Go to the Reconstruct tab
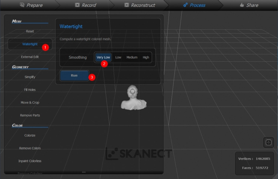Screen dimensions: 278x179 point(140,5)
